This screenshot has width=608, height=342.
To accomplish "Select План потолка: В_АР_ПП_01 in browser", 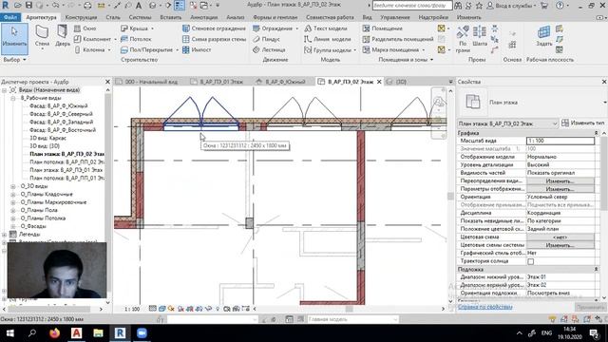I will [x=66, y=178].
